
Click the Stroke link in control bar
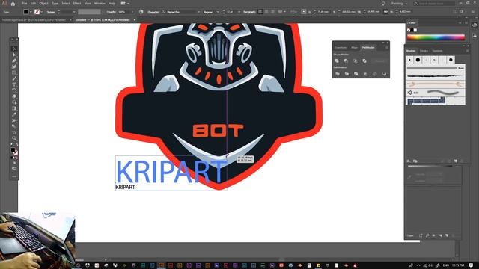point(51,12)
